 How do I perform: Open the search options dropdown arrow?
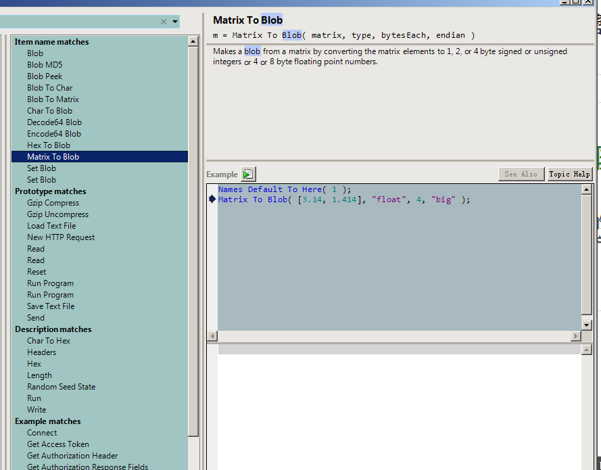(175, 22)
